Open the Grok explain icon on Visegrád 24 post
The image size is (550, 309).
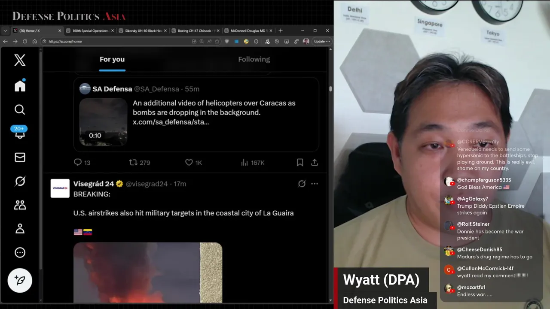(x=302, y=184)
